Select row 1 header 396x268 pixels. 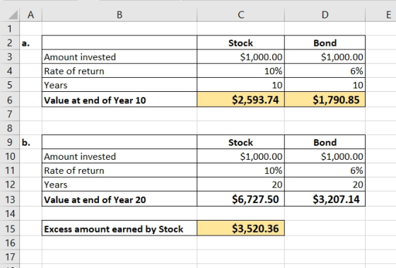pyautogui.click(x=10, y=29)
